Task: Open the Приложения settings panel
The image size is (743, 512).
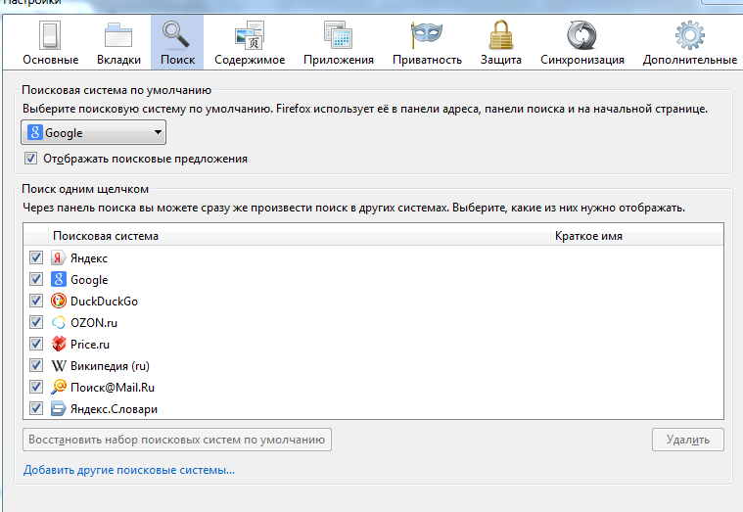Action: [x=338, y=36]
